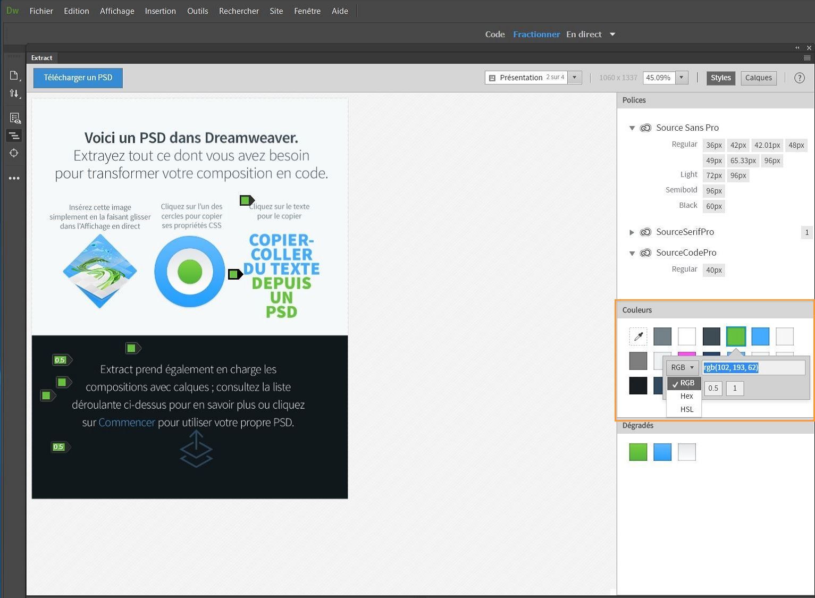Open the Fenêtre menu

(x=307, y=11)
